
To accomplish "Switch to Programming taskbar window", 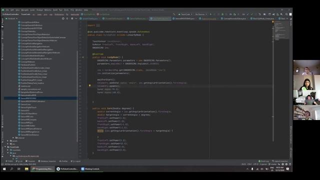I will 42,169.
